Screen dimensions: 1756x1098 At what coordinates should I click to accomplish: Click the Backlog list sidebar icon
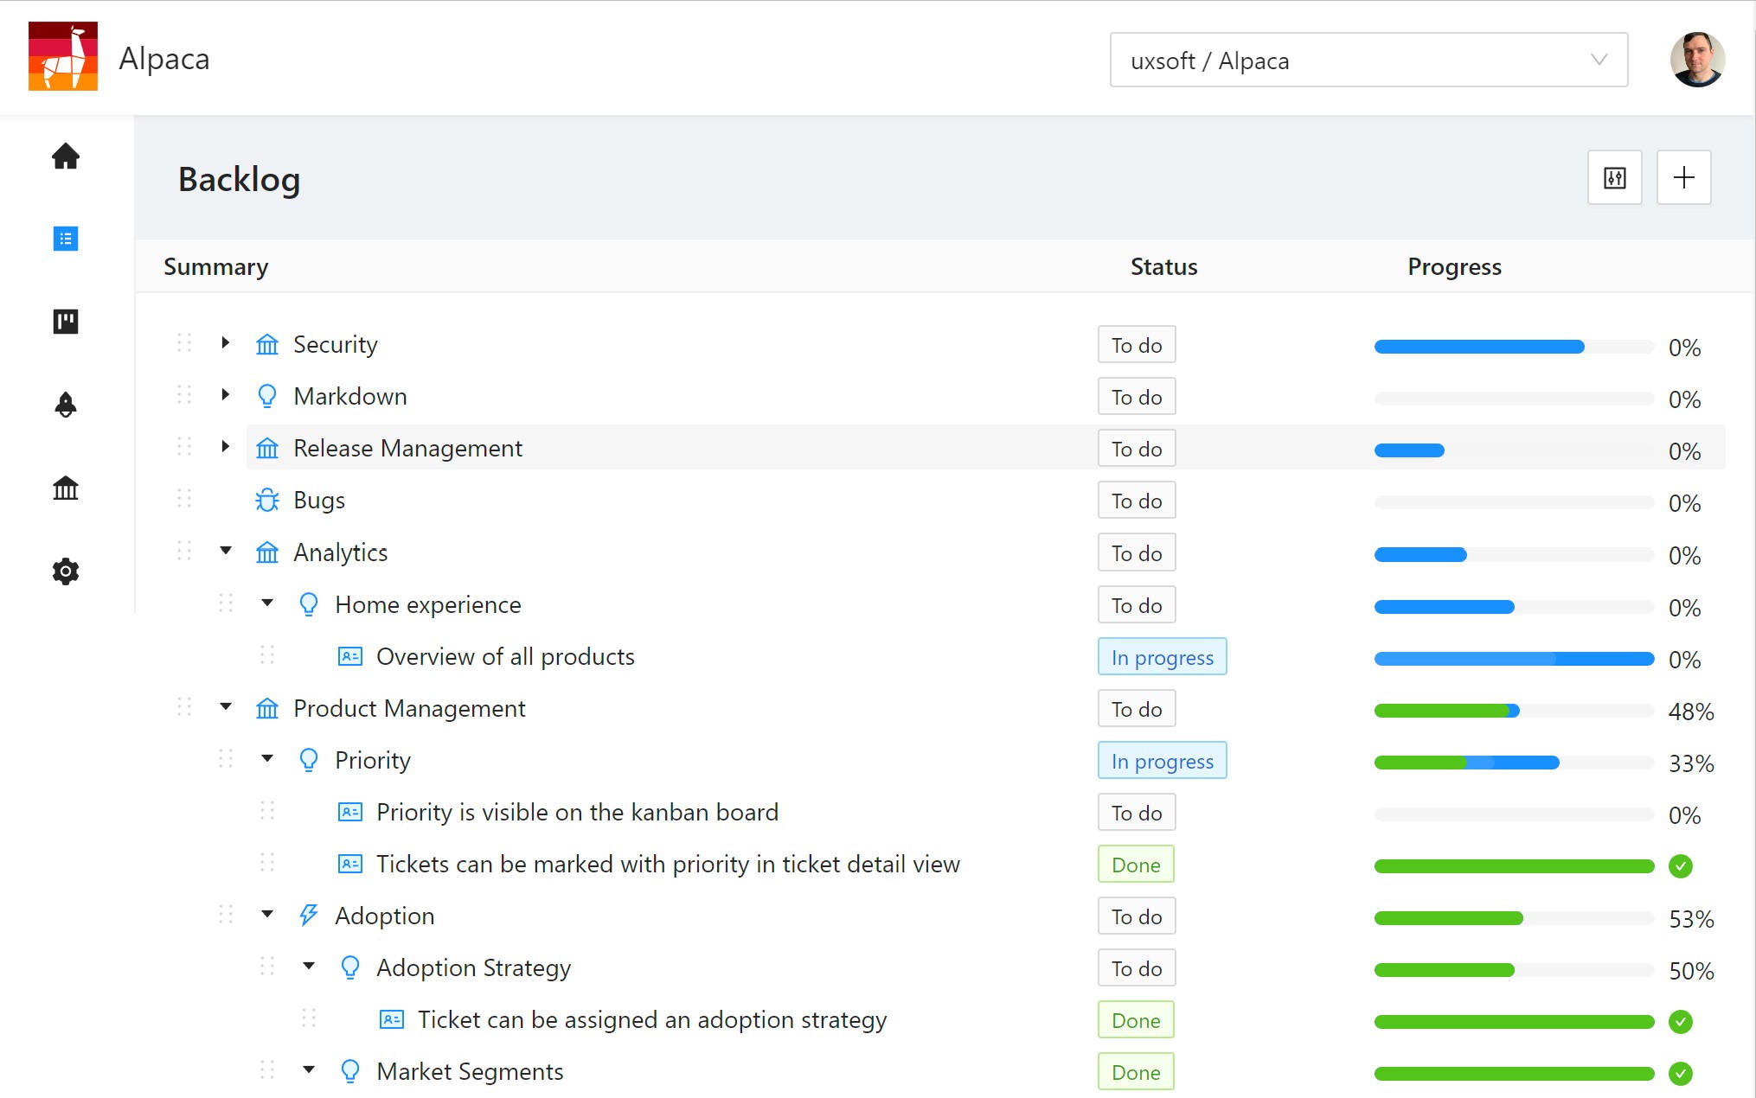coord(66,239)
